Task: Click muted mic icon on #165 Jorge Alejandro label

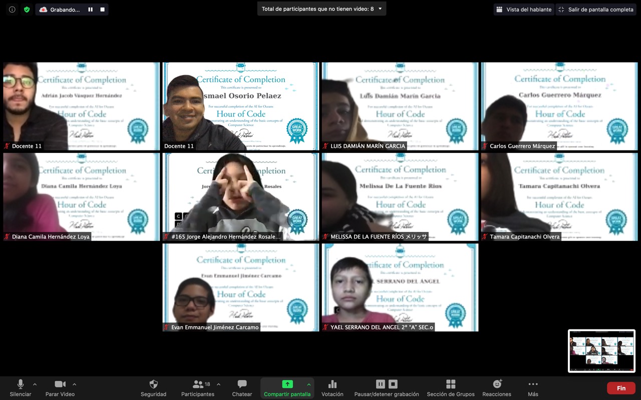Action: (166, 236)
